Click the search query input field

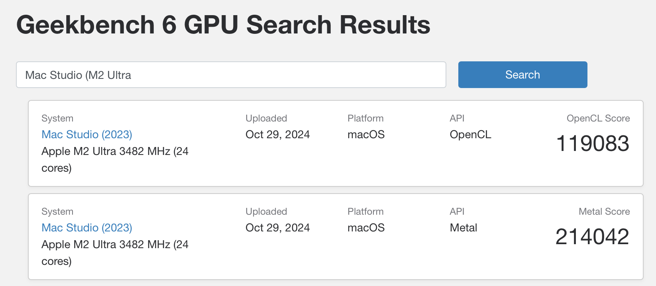(231, 75)
